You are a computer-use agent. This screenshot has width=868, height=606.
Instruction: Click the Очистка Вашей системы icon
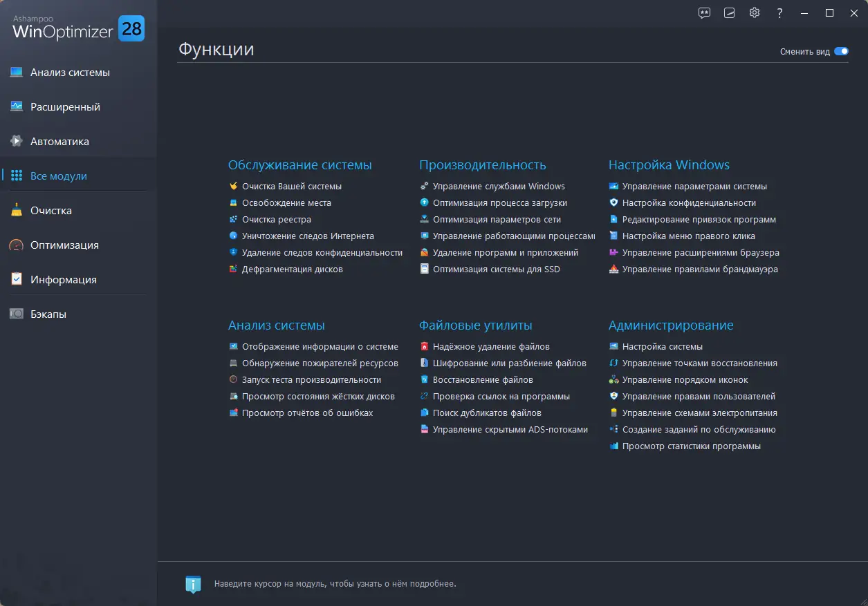click(x=233, y=187)
